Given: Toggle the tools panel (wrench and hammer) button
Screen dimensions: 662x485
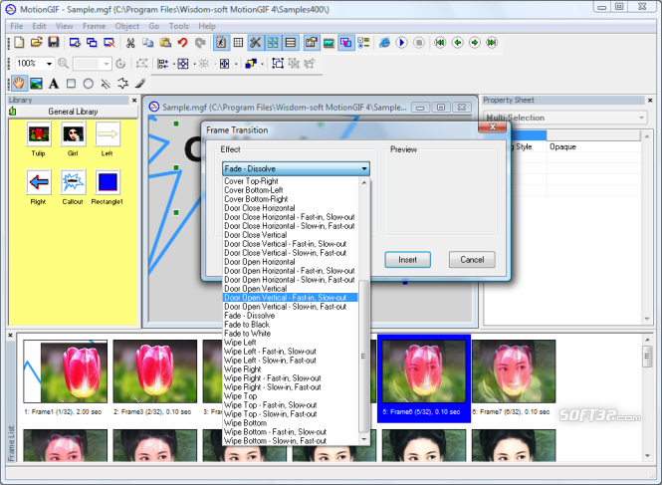Looking at the screenshot, I should click(x=256, y=43).
